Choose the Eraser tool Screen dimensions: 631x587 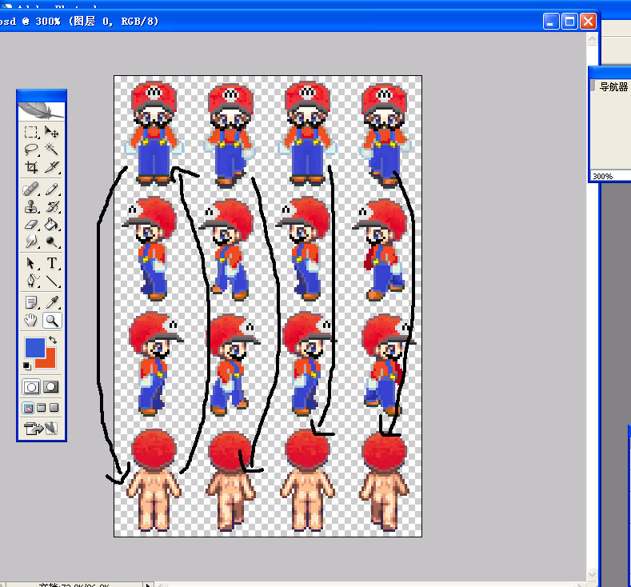(31, 224)
